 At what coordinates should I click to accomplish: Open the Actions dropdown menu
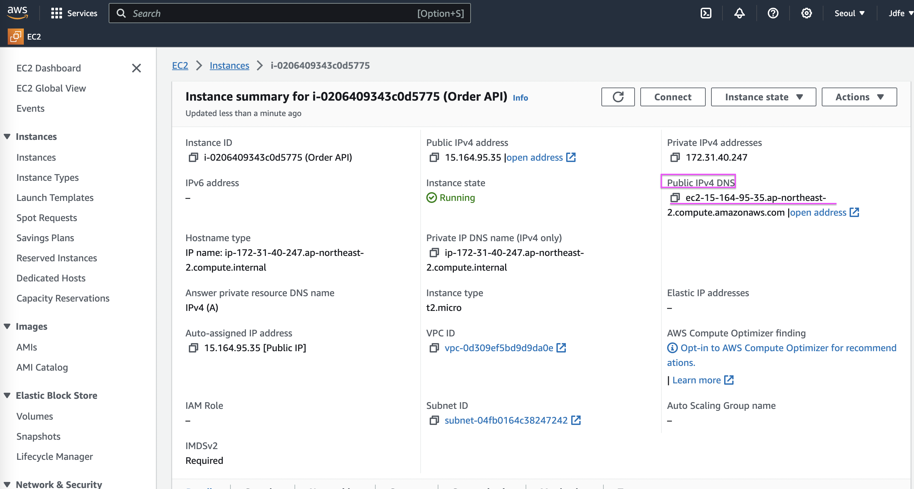click(x=859, y=97)
